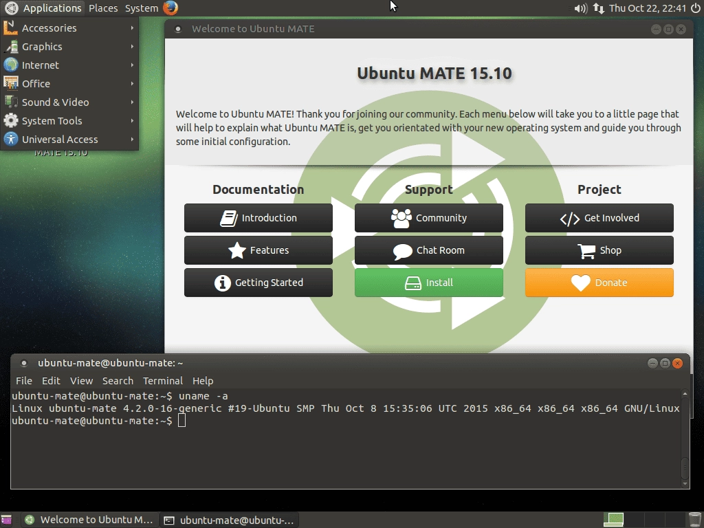
Task: Open the volume control in the panel
Action: tap(580, 8)
